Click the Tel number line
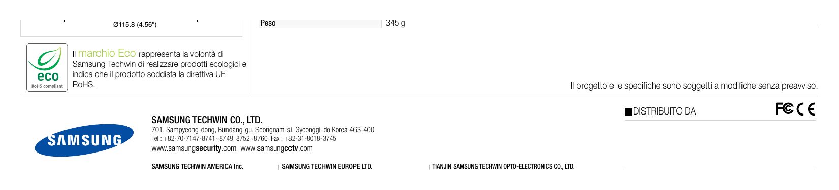839x190 pixels. coord(244,139)
